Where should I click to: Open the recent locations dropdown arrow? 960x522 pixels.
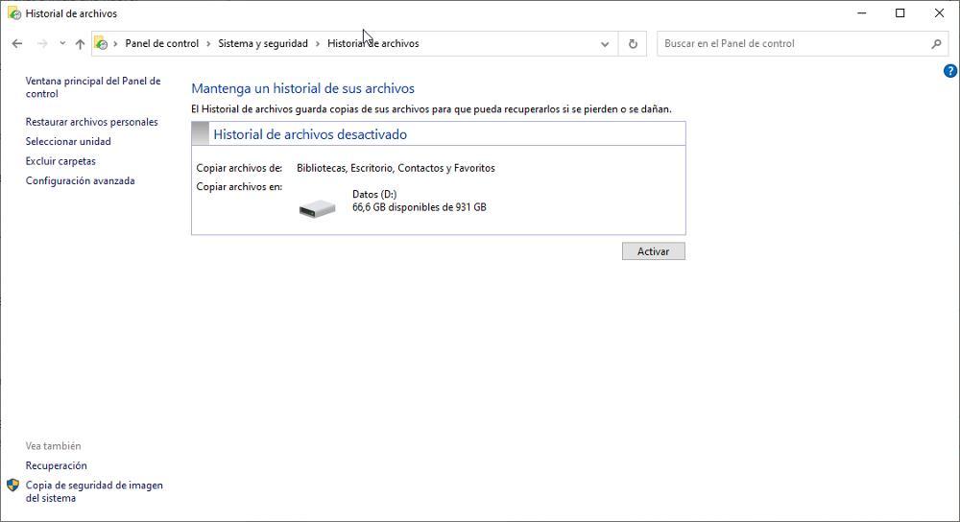pyautogui.click(x=62, y=43)
